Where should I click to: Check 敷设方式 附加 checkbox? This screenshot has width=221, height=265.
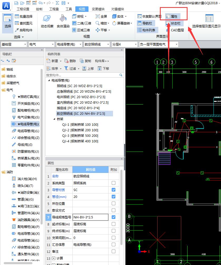coord(114,210)
